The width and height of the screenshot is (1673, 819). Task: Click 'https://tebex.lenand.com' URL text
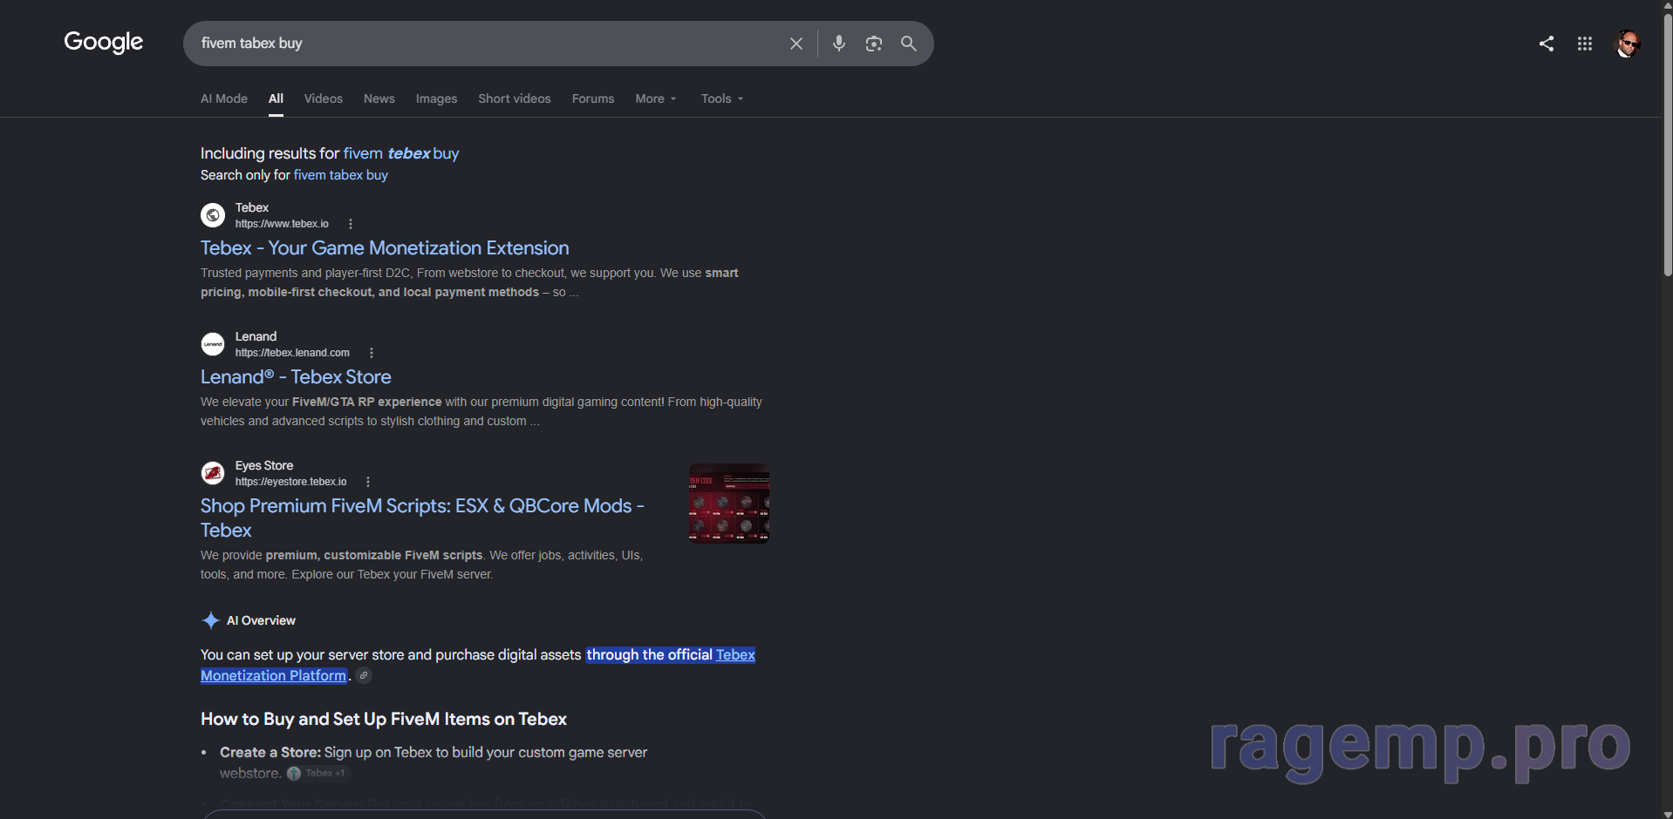pos(292,353)
